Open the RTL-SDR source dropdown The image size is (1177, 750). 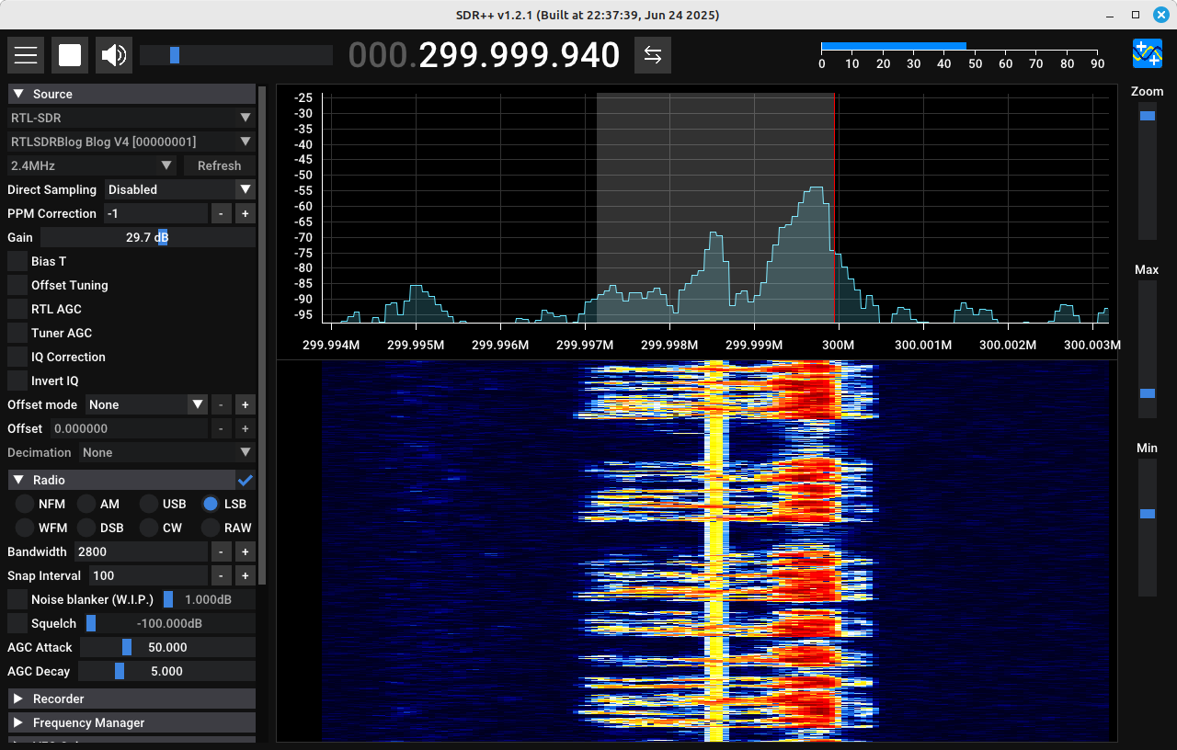[131, 118]
